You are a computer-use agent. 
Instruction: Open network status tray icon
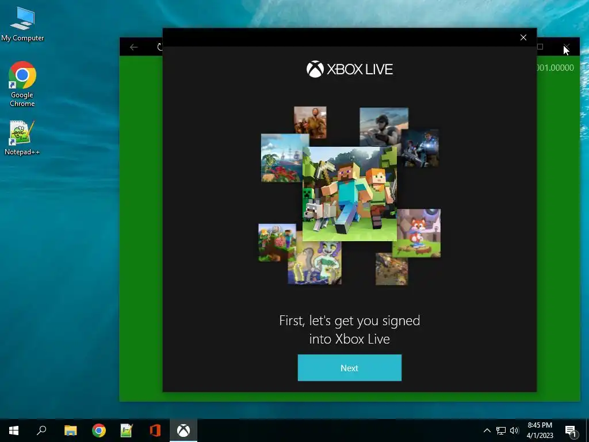(x=501, y=430)
